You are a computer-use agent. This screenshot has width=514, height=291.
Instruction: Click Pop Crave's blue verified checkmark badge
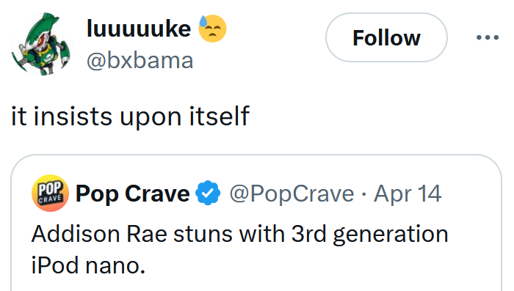208,193
